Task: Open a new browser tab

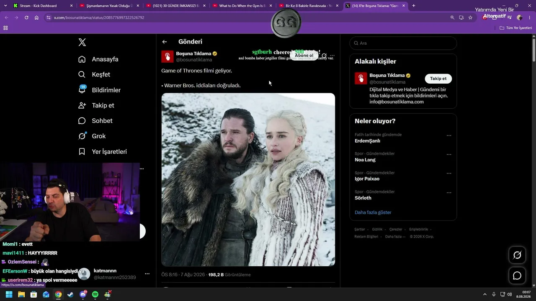Action: [414, 6]
